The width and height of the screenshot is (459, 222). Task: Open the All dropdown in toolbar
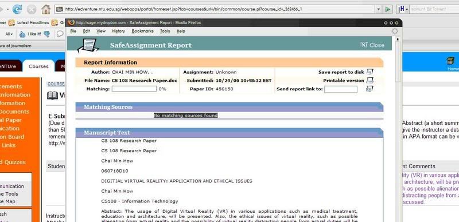(9, 34)
